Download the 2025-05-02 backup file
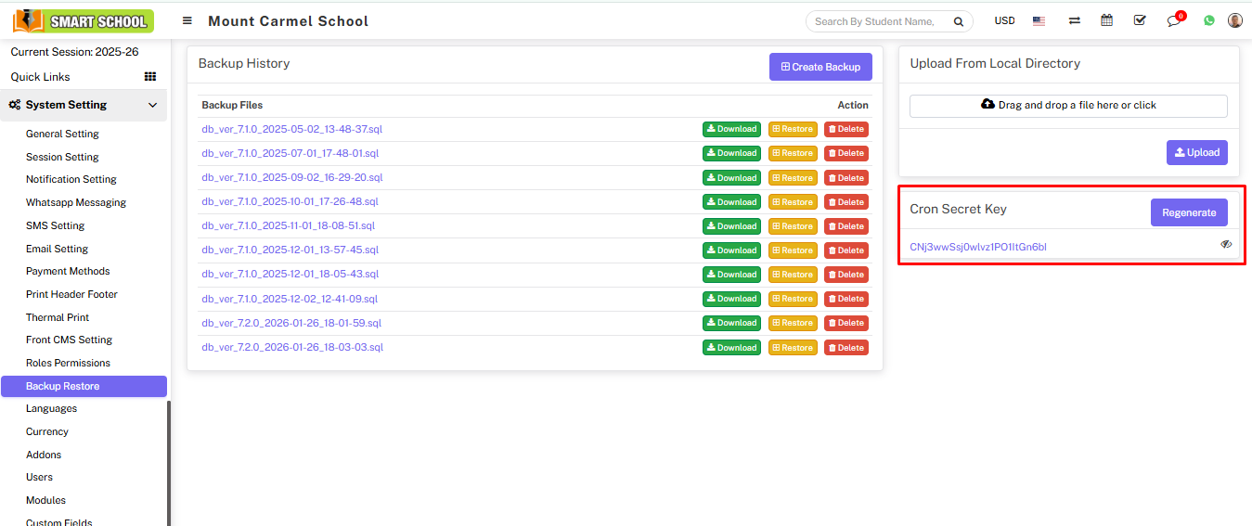This screenshot has height=526, width=1252. (731, 129)
